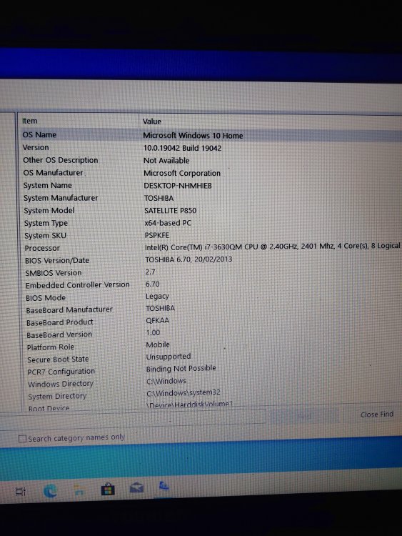Select the System Manufacturer row
This screenshot has width=402, height=536.
click(x=61, y=198)
